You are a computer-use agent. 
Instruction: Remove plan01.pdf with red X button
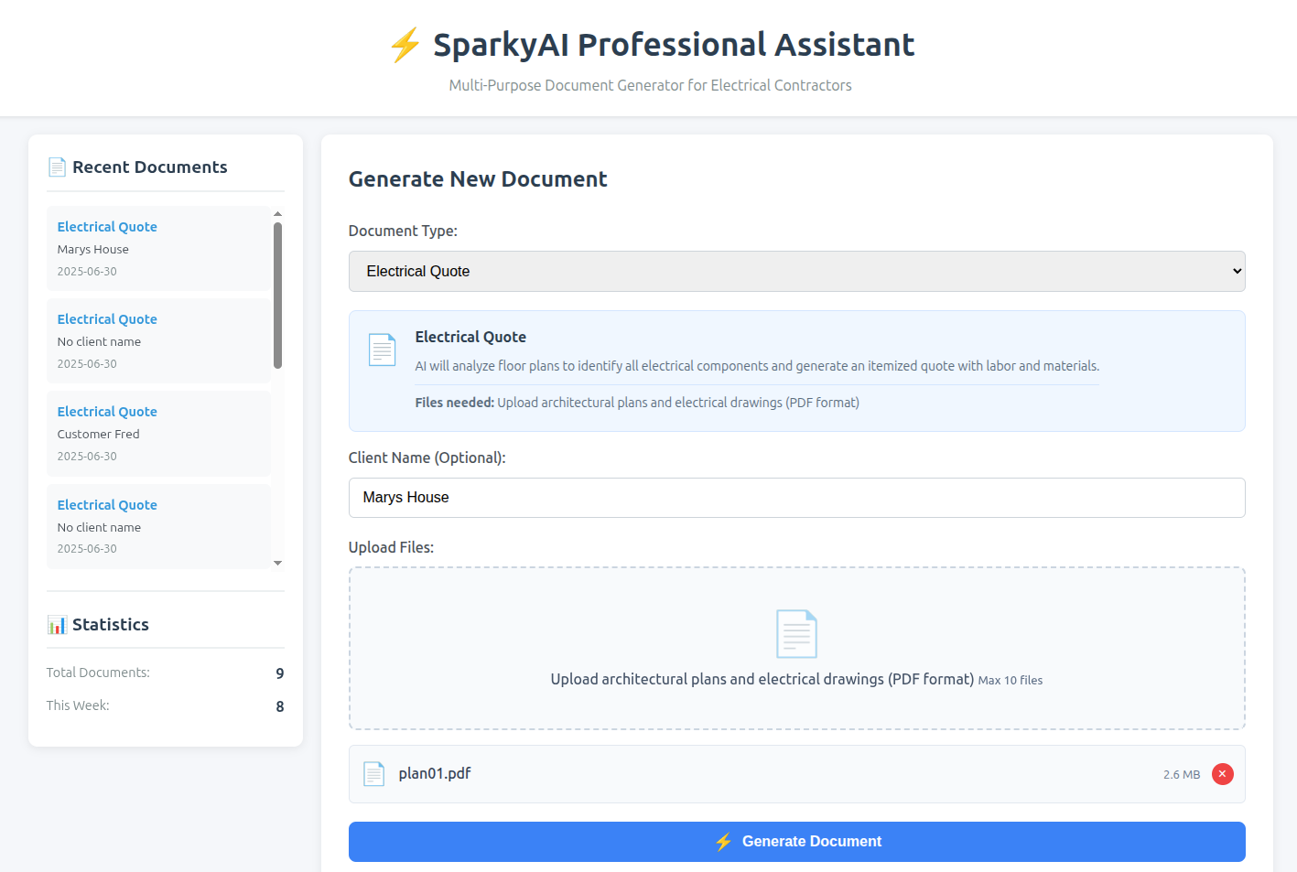click(x=1222, y=774)
